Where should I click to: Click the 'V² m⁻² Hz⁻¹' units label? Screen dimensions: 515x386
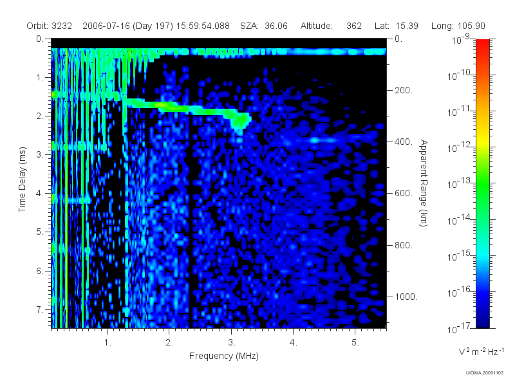[481, 351]
